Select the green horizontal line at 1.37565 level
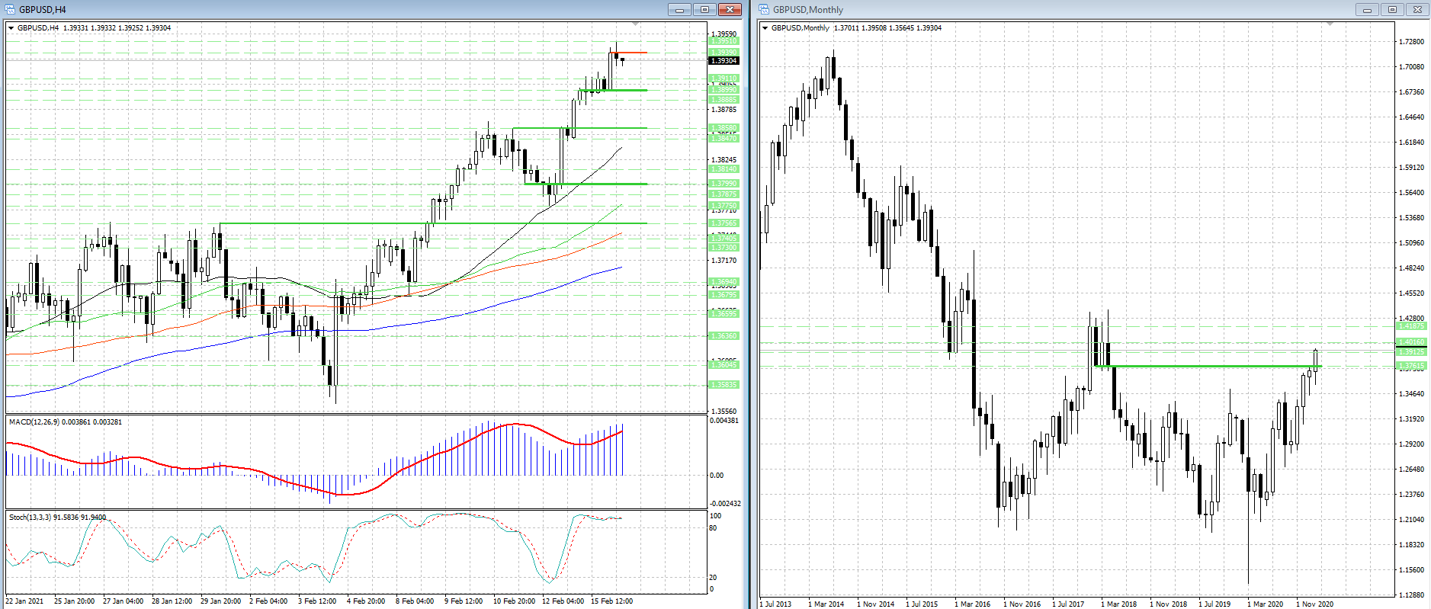The width and height of the screenshot is (1431, 609). point(433,223)
